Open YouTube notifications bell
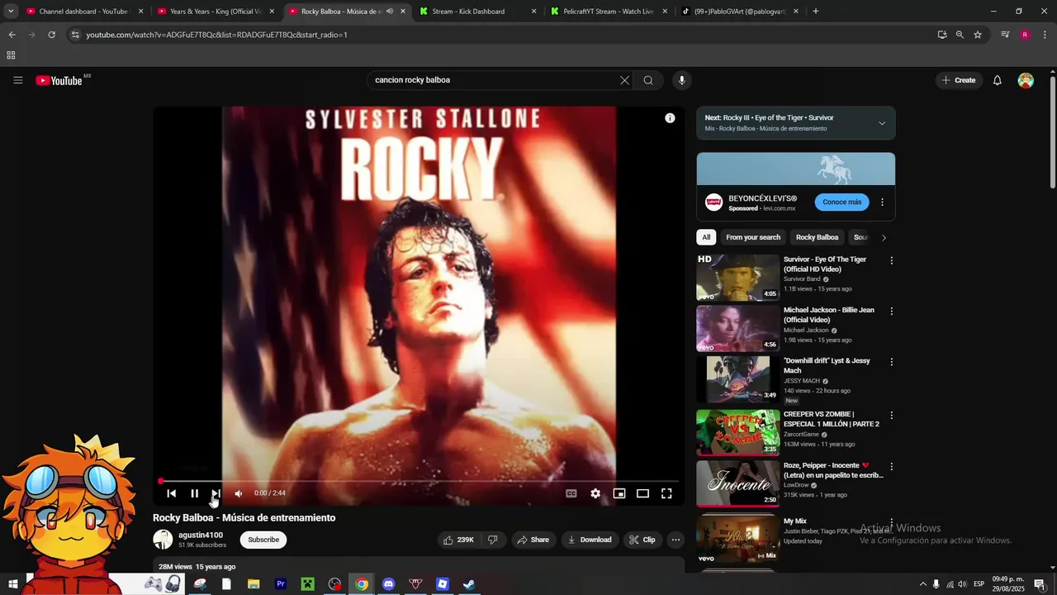 998,80
